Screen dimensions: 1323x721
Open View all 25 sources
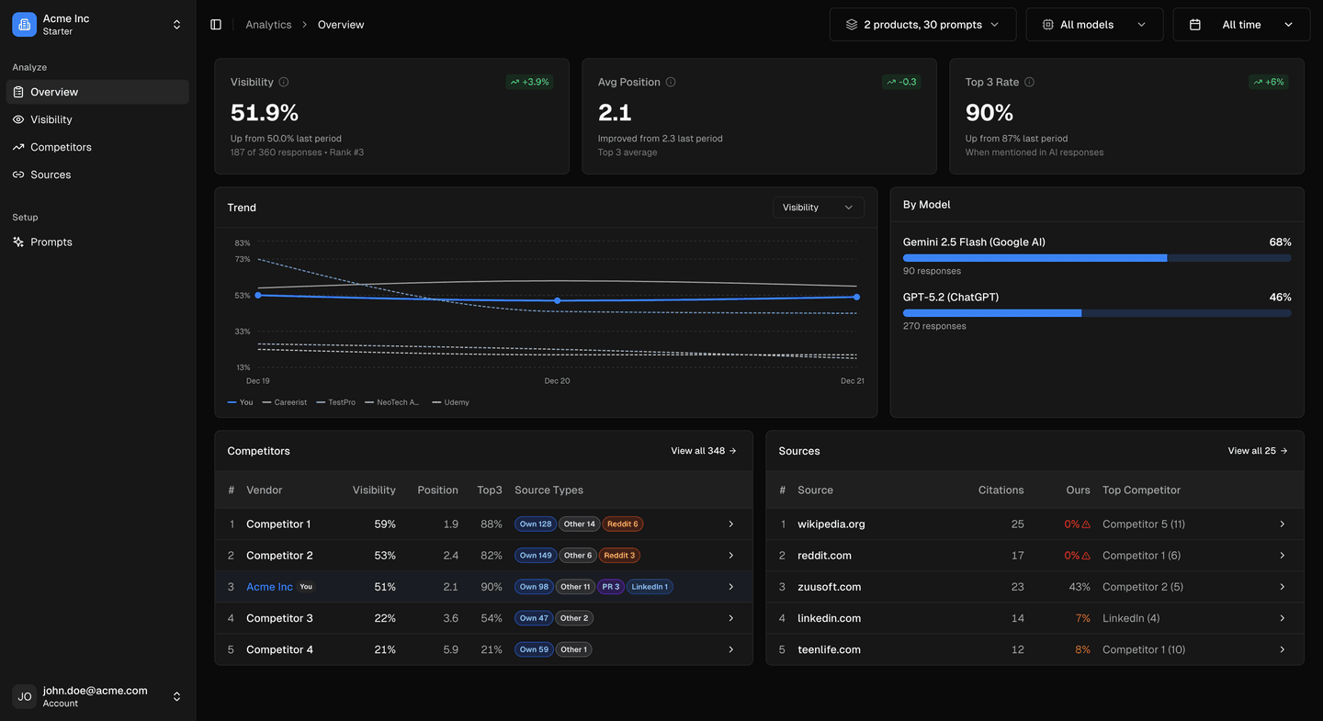pos(1257,450)
